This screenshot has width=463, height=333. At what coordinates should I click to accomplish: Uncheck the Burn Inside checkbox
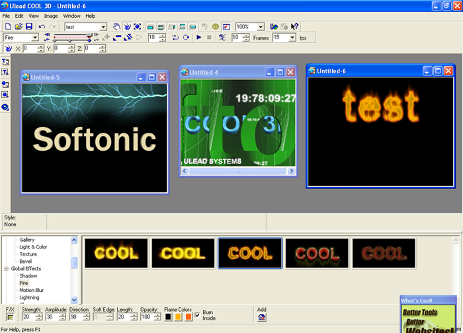[197, 315]
